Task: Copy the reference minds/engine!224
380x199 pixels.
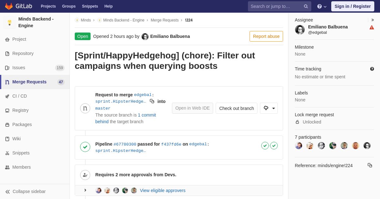Action: 370,165
